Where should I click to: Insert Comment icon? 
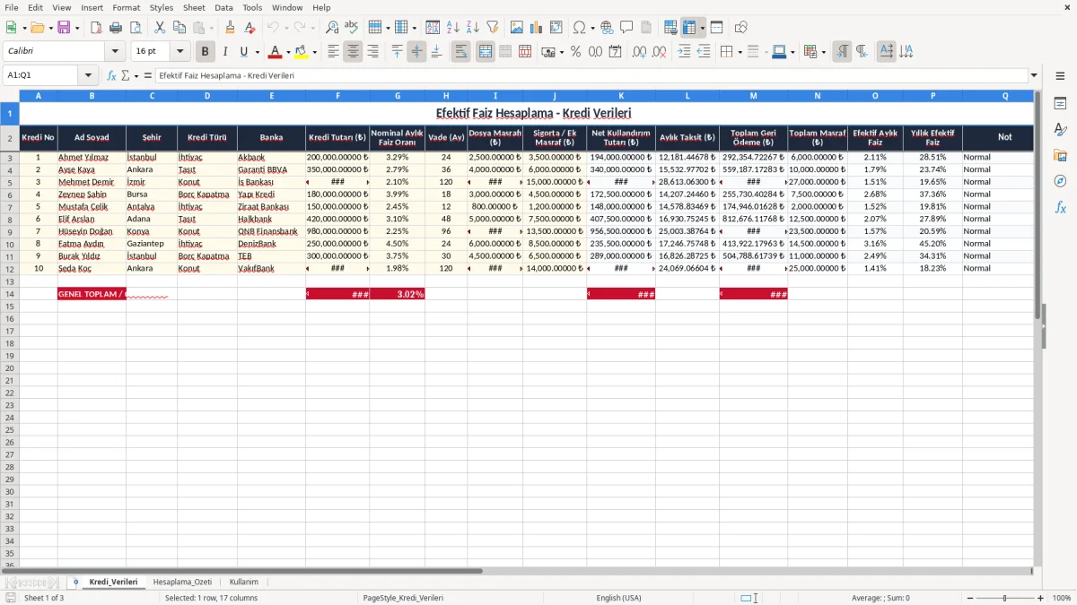coord(626,28)
